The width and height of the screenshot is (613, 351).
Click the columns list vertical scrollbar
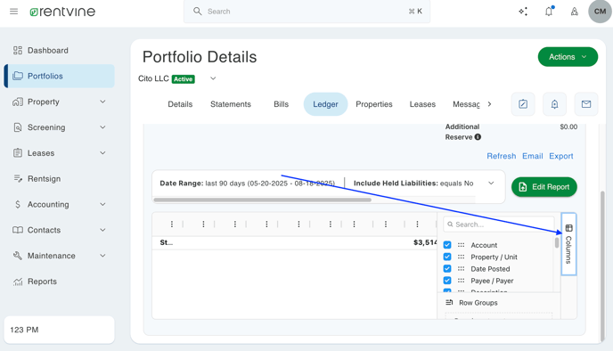(x=557, y=242)
